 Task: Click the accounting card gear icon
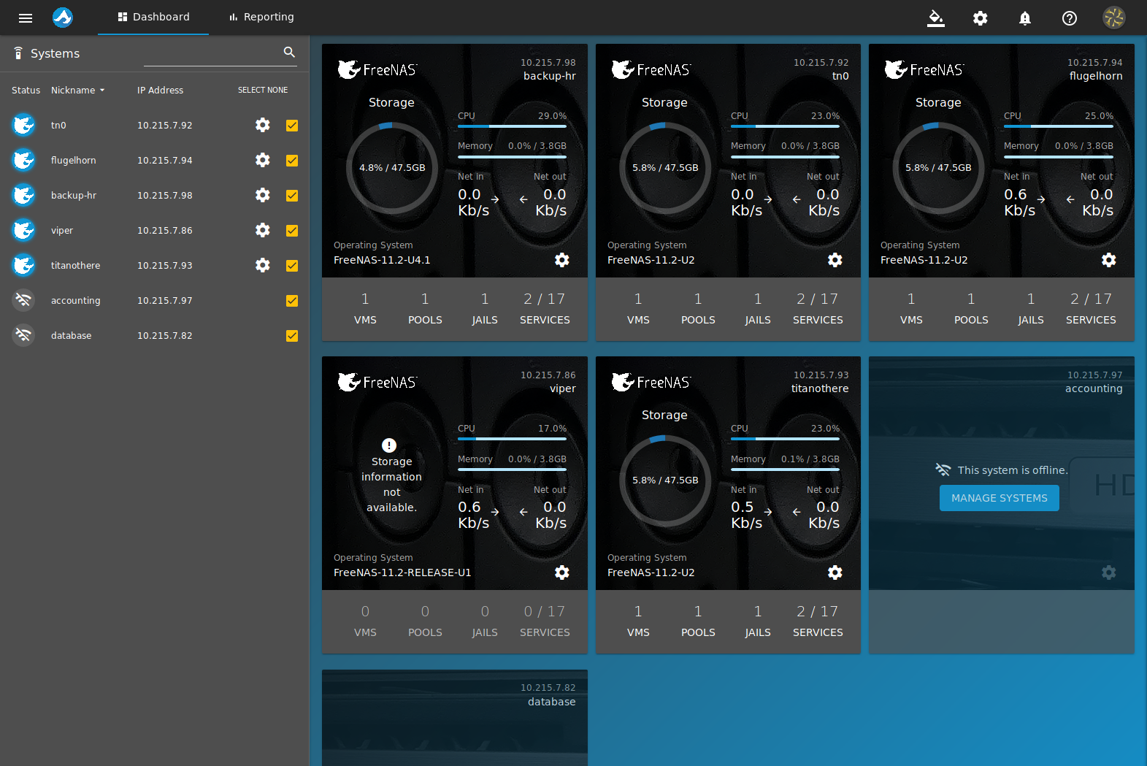click(x=1109, y=572)
